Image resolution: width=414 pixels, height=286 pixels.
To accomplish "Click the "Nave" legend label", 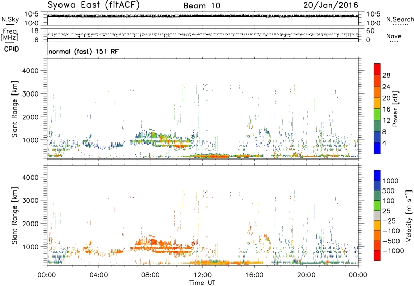I will tap(393, 36).
